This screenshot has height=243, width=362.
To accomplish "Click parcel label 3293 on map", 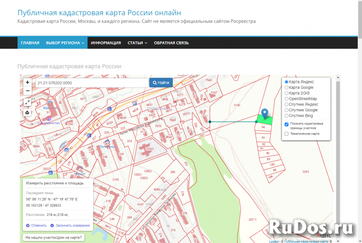I will [305, 172].
